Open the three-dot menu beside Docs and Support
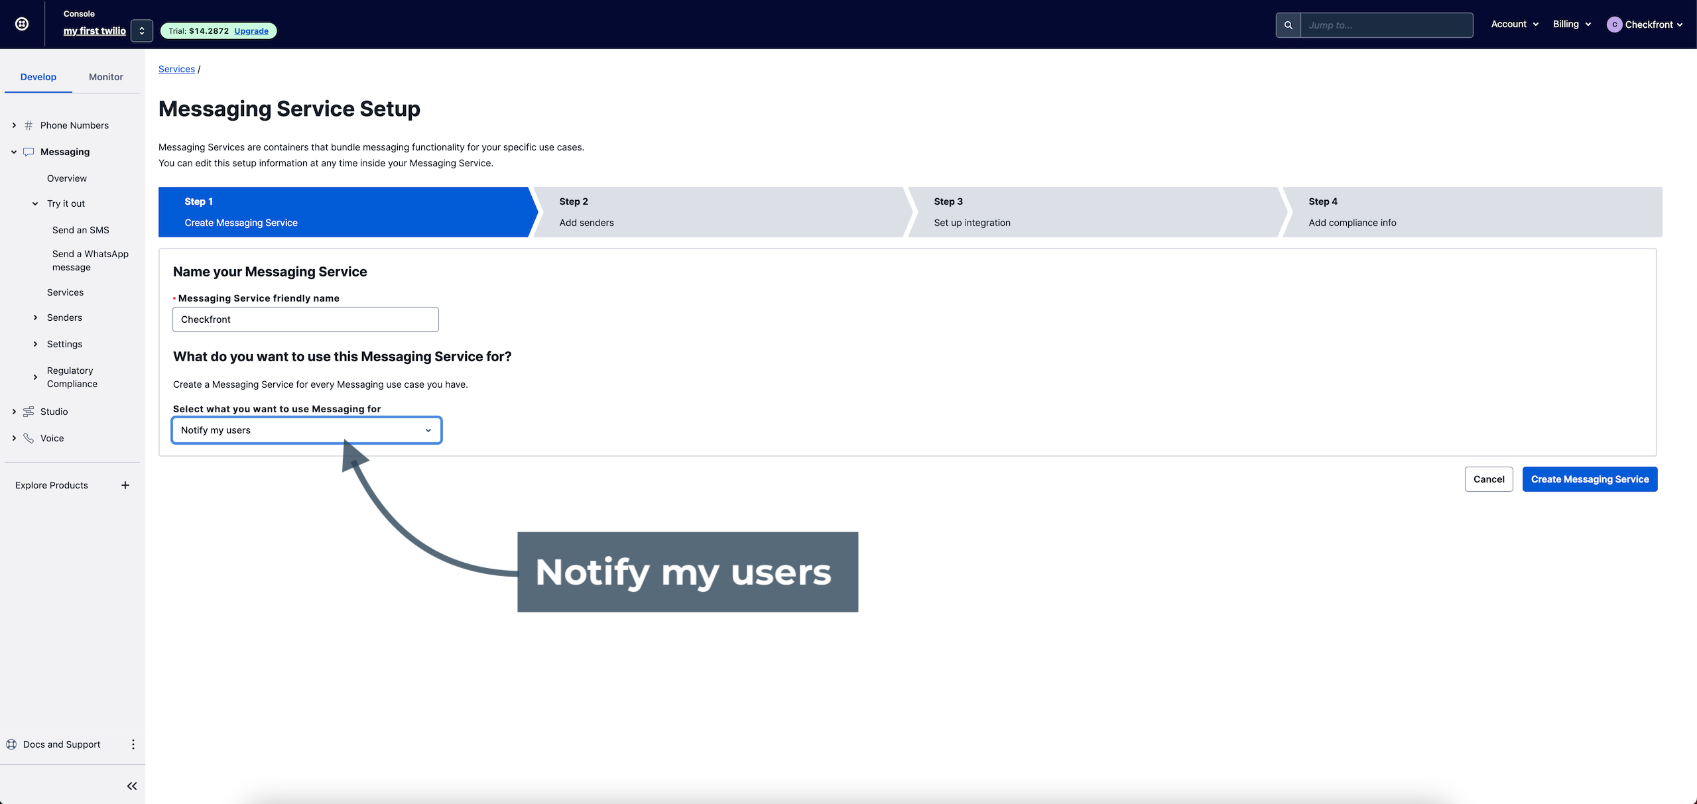The image size is (1697, 804). [133, 744]
